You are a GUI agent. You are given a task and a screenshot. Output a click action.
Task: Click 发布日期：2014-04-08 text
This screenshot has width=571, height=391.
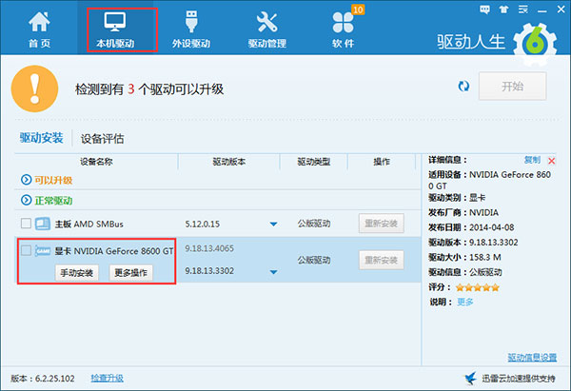(x=471, y=227)
